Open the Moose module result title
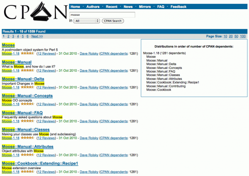 pos(8,45)
